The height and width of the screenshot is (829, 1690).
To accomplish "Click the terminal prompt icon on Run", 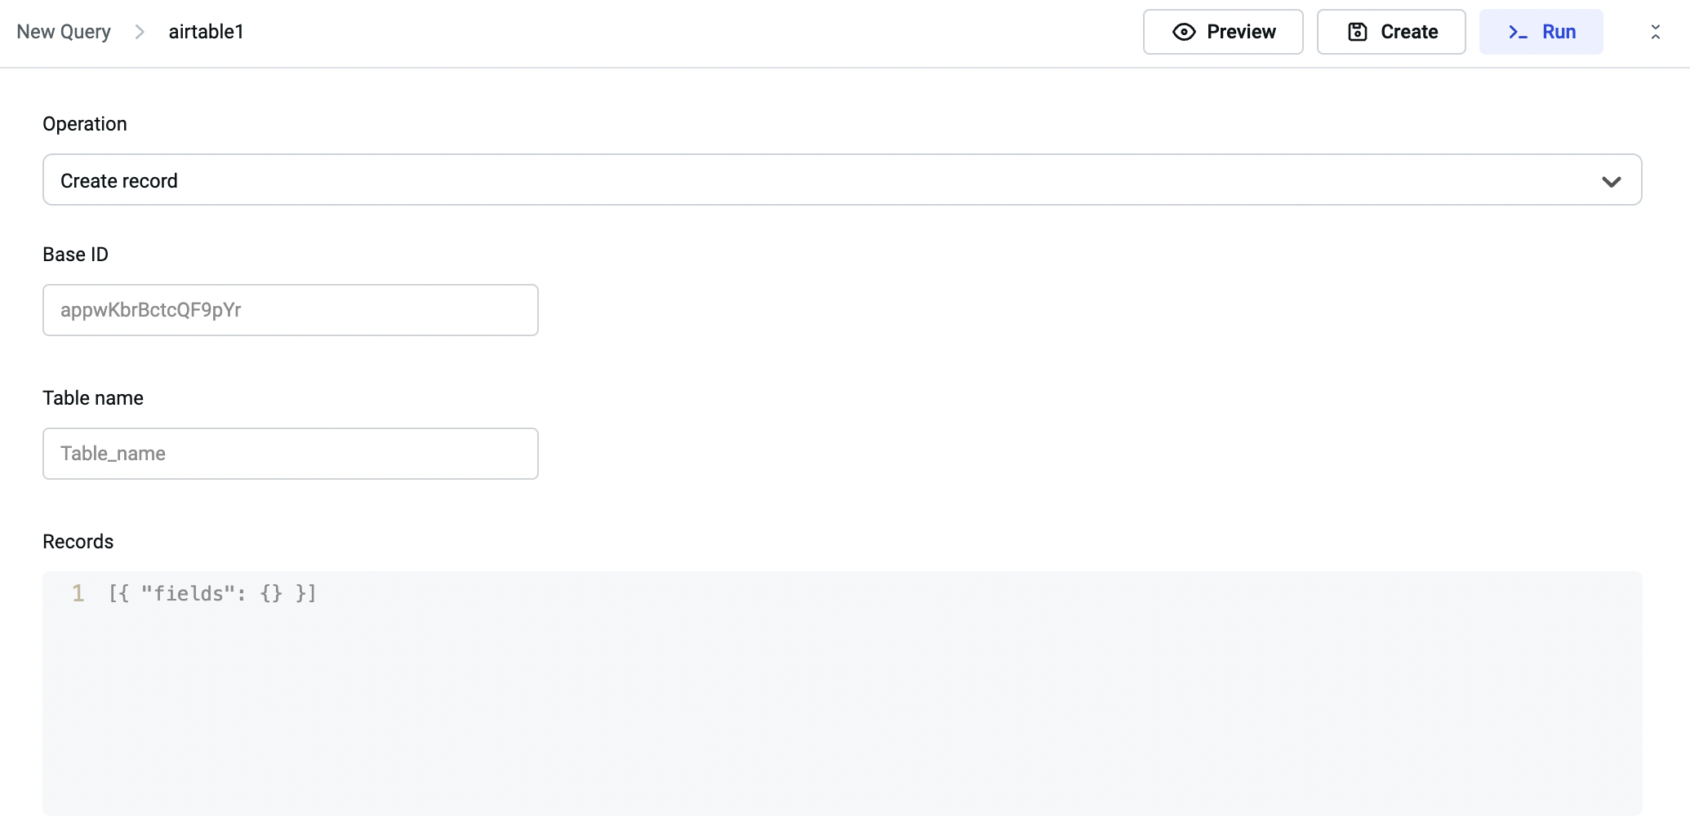I will coord(1518,32).
